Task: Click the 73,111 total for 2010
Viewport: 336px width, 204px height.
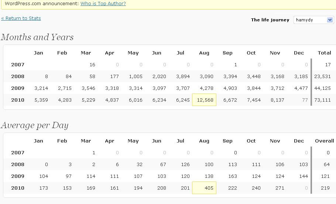Action: [322, 100]
